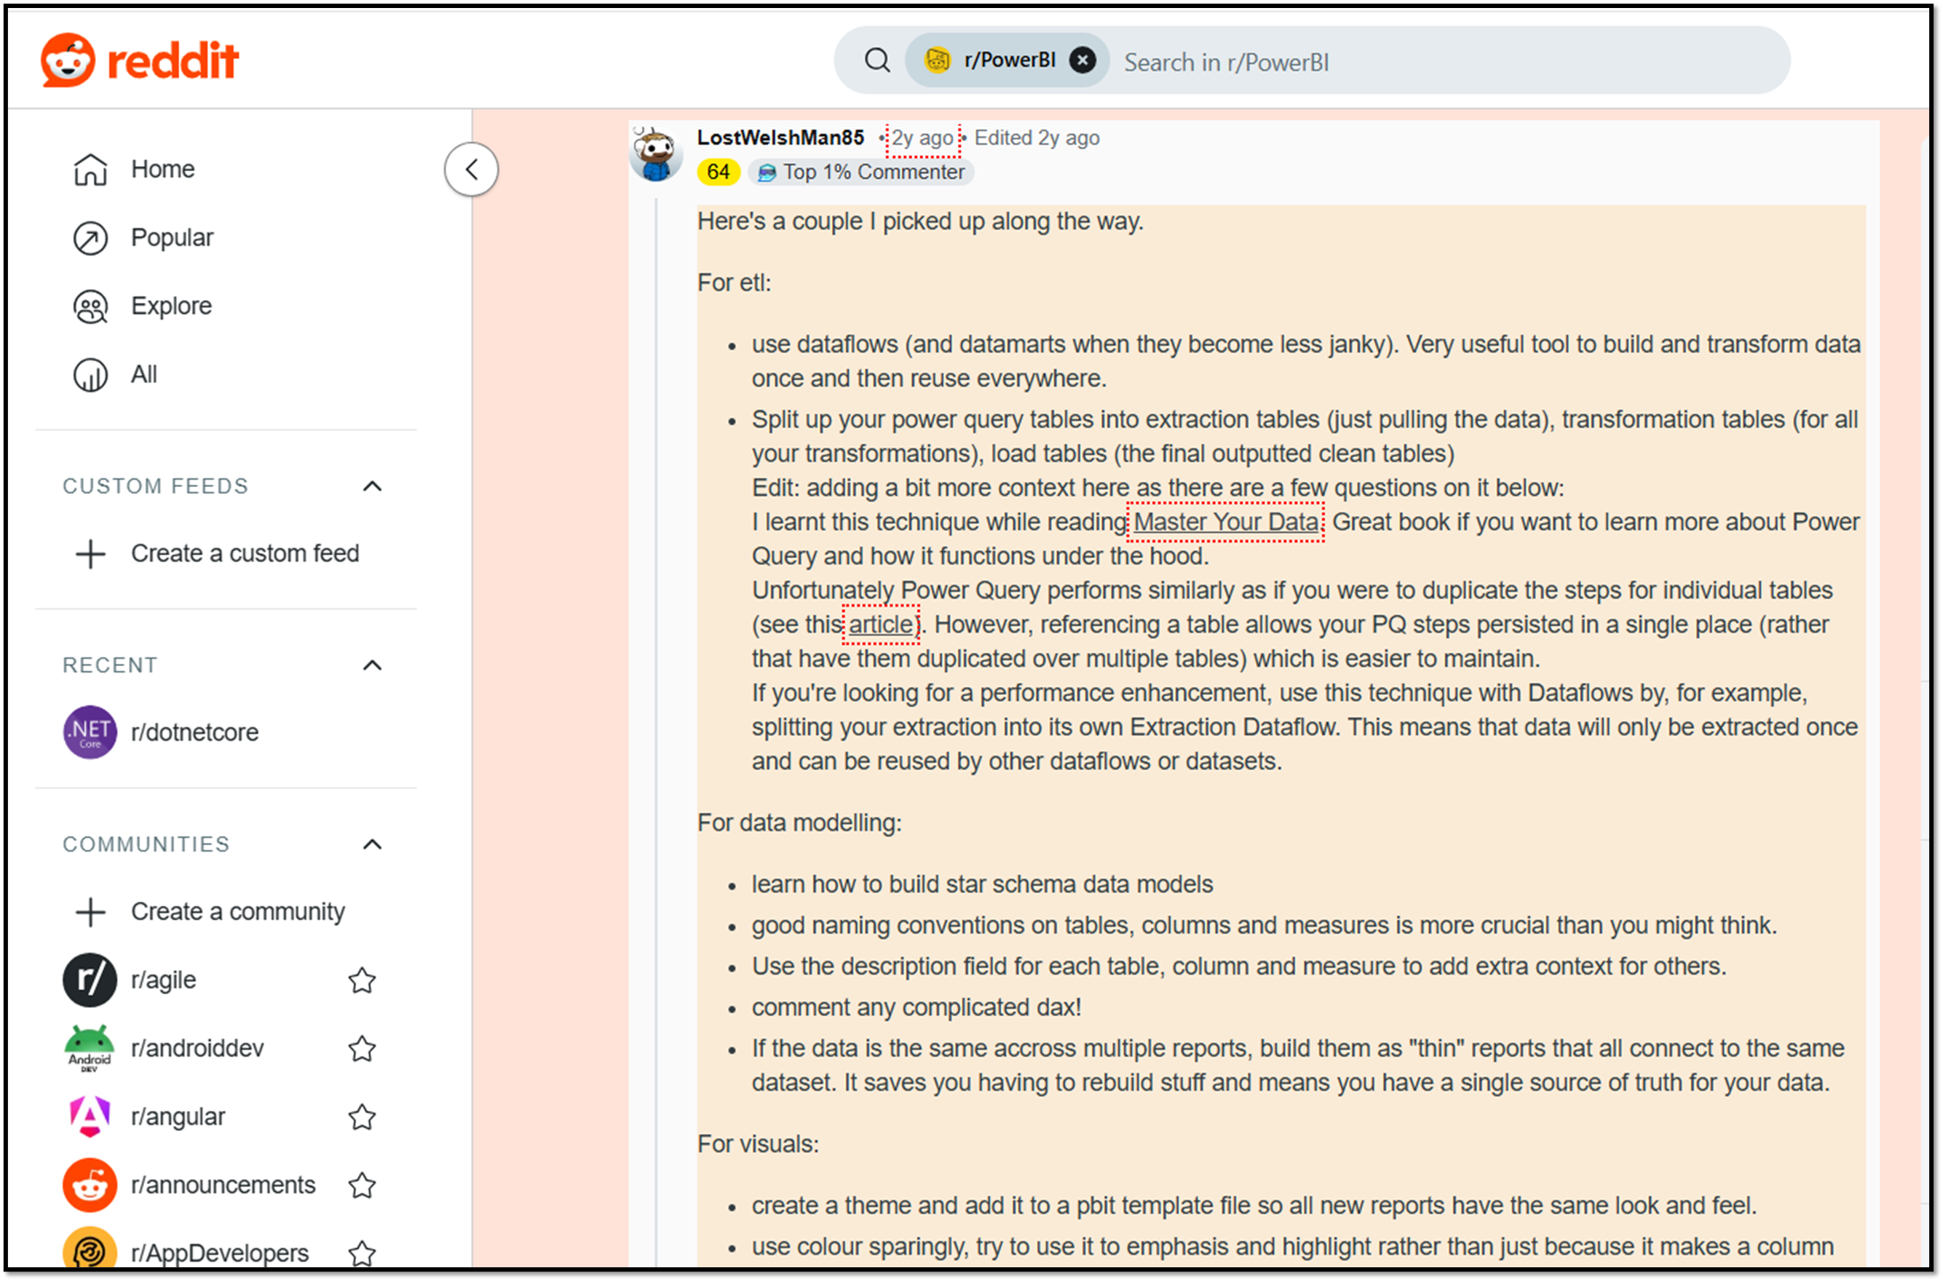Remove the r/PowerBI search filter

click(x=1083, y=60)
